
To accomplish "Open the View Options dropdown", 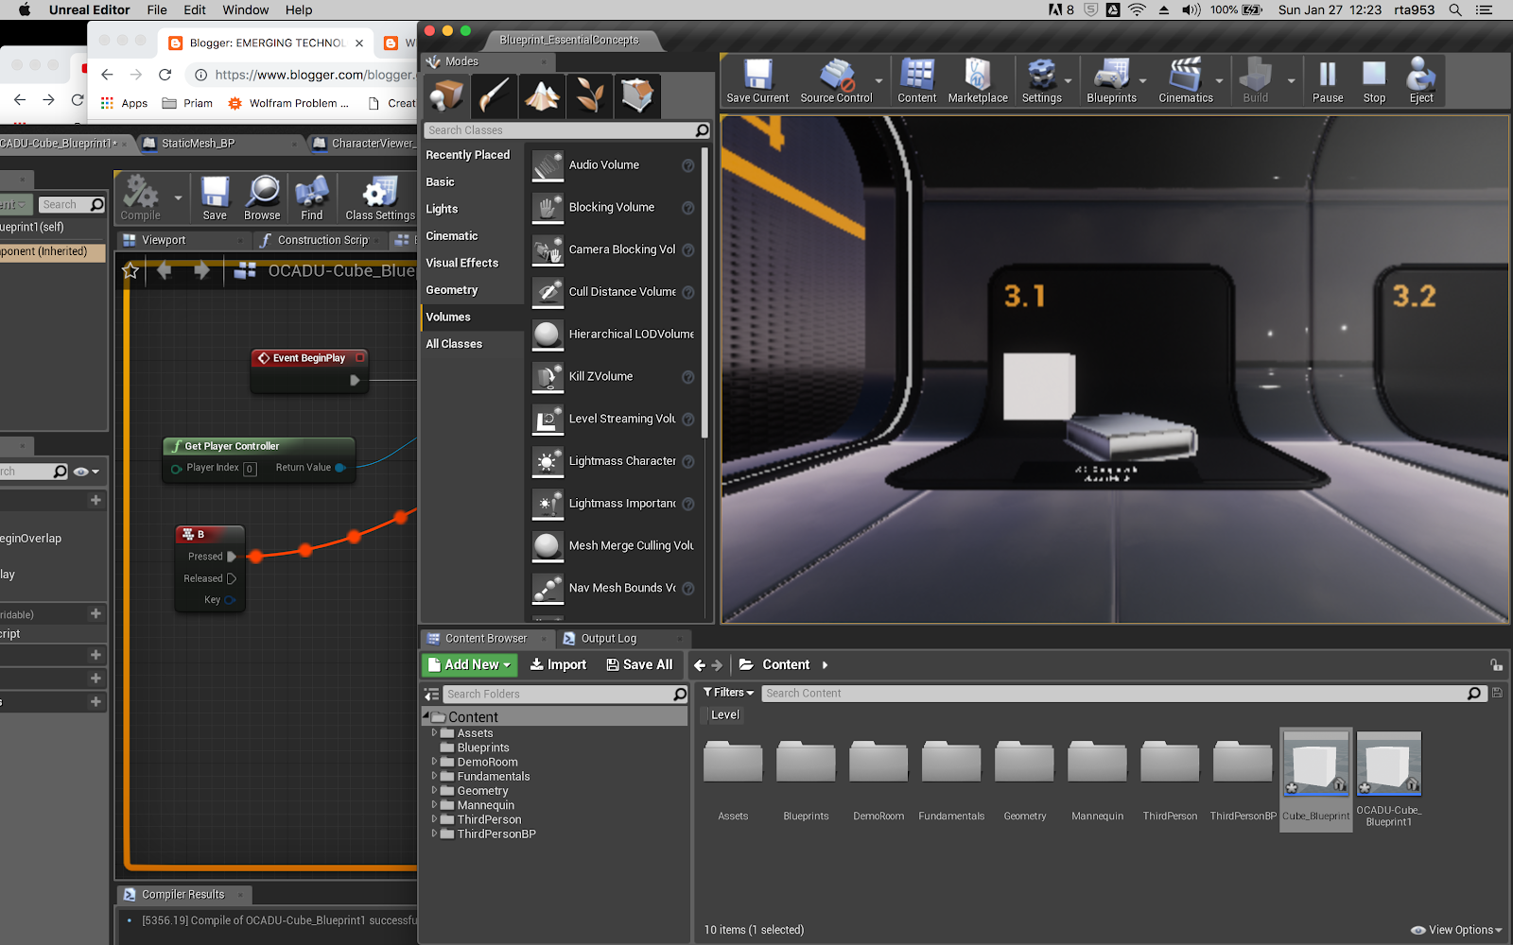I will point(1456,930).
